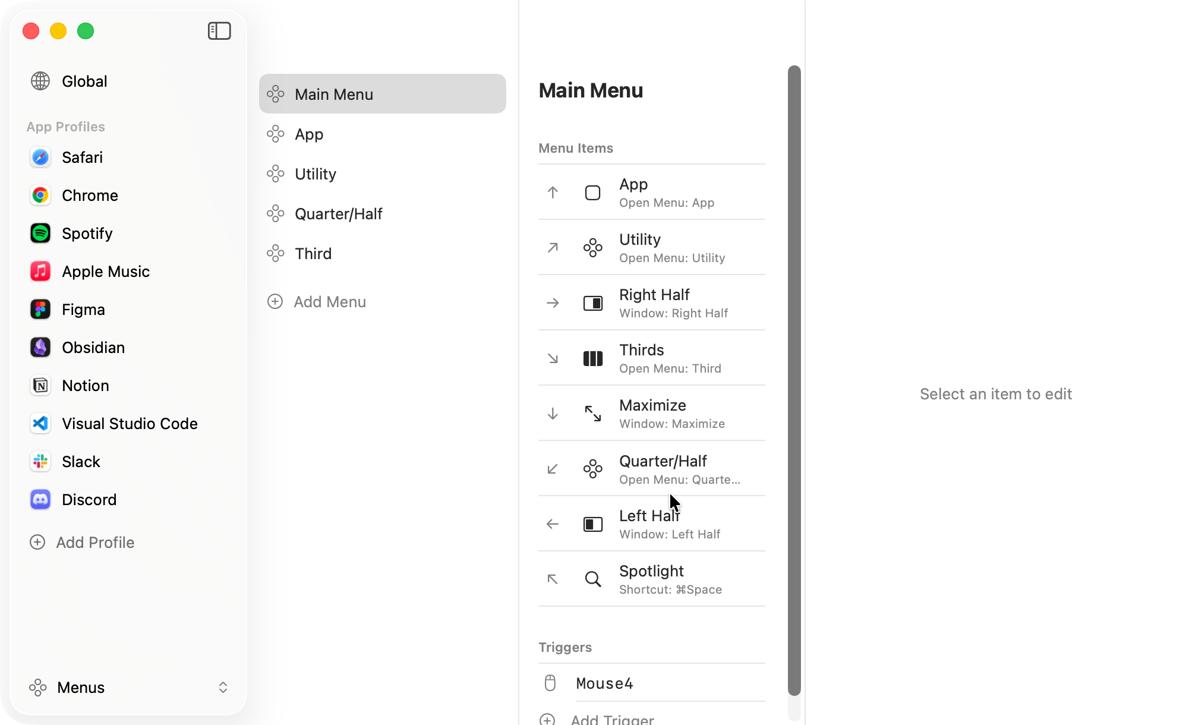Open the Utility menu entry
1186x725 pixels.
click(x=315, y=174)
